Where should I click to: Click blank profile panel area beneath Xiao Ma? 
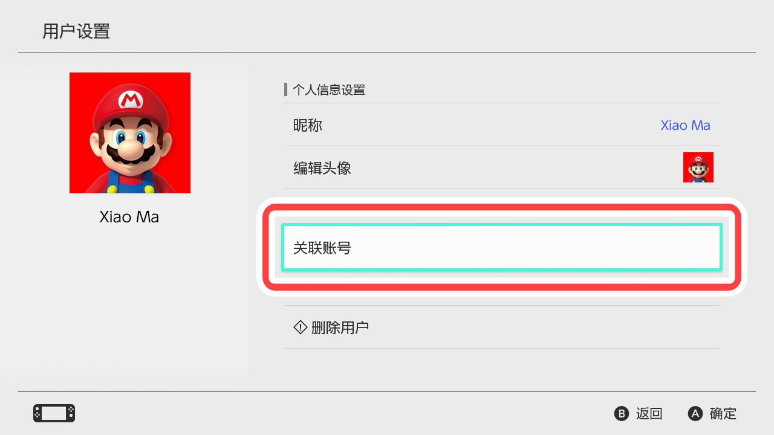tap(129, 302)
